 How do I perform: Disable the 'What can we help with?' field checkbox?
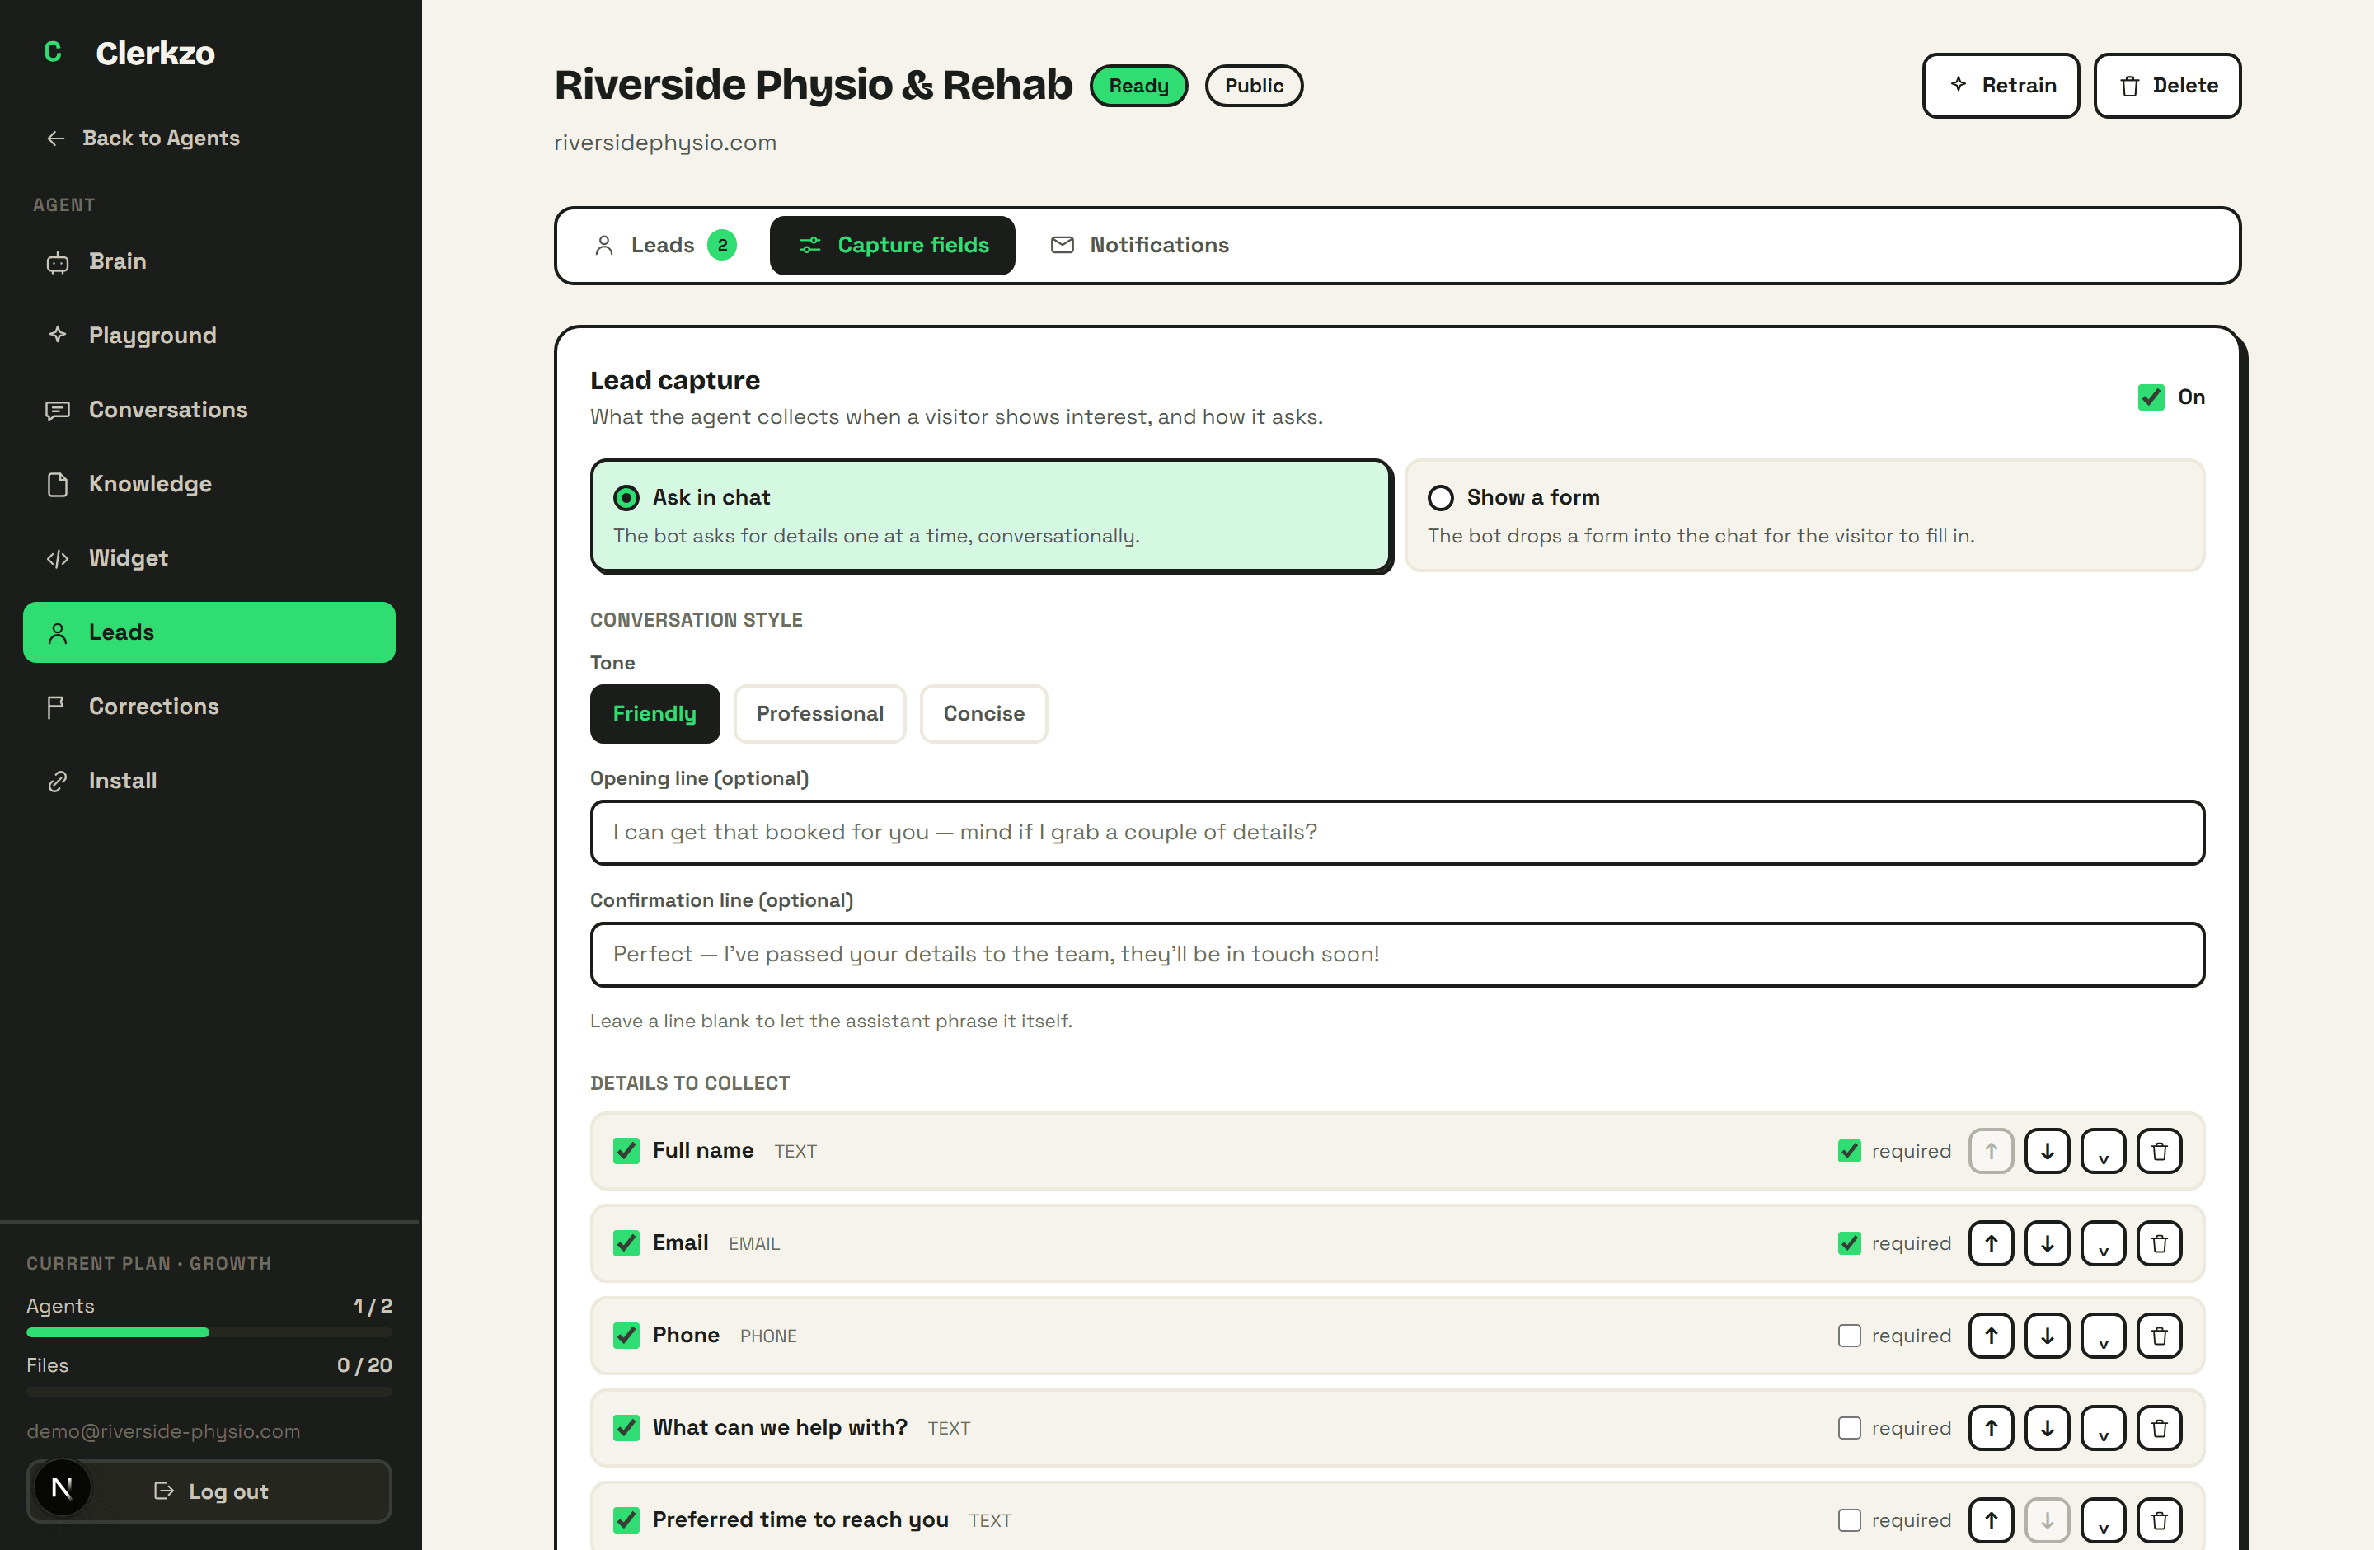click(x=626, y=1427)
